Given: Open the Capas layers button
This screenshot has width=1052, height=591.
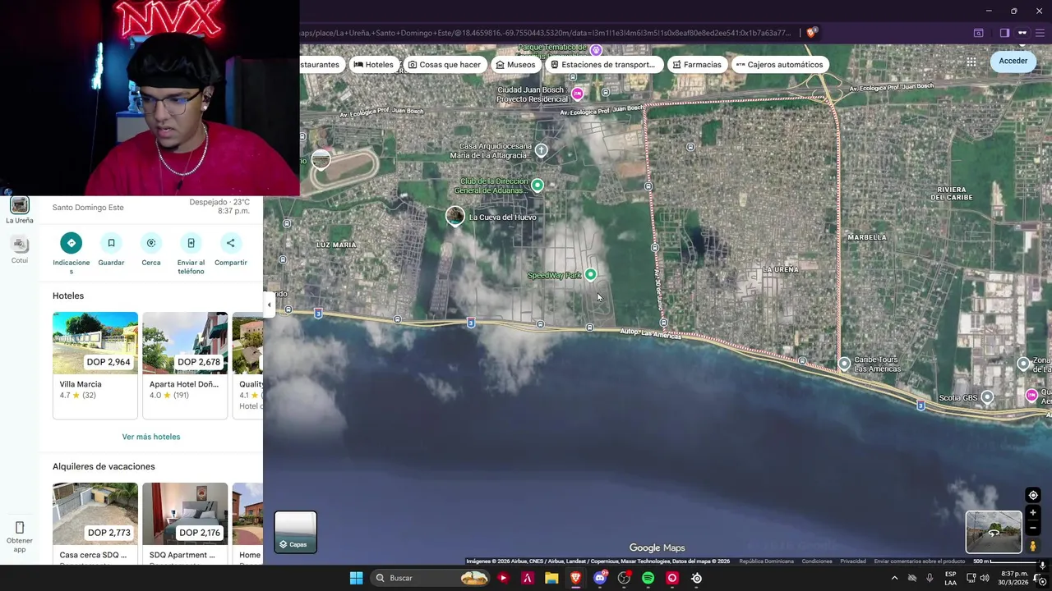Looking at the screenshot, I should coord(295,532).
